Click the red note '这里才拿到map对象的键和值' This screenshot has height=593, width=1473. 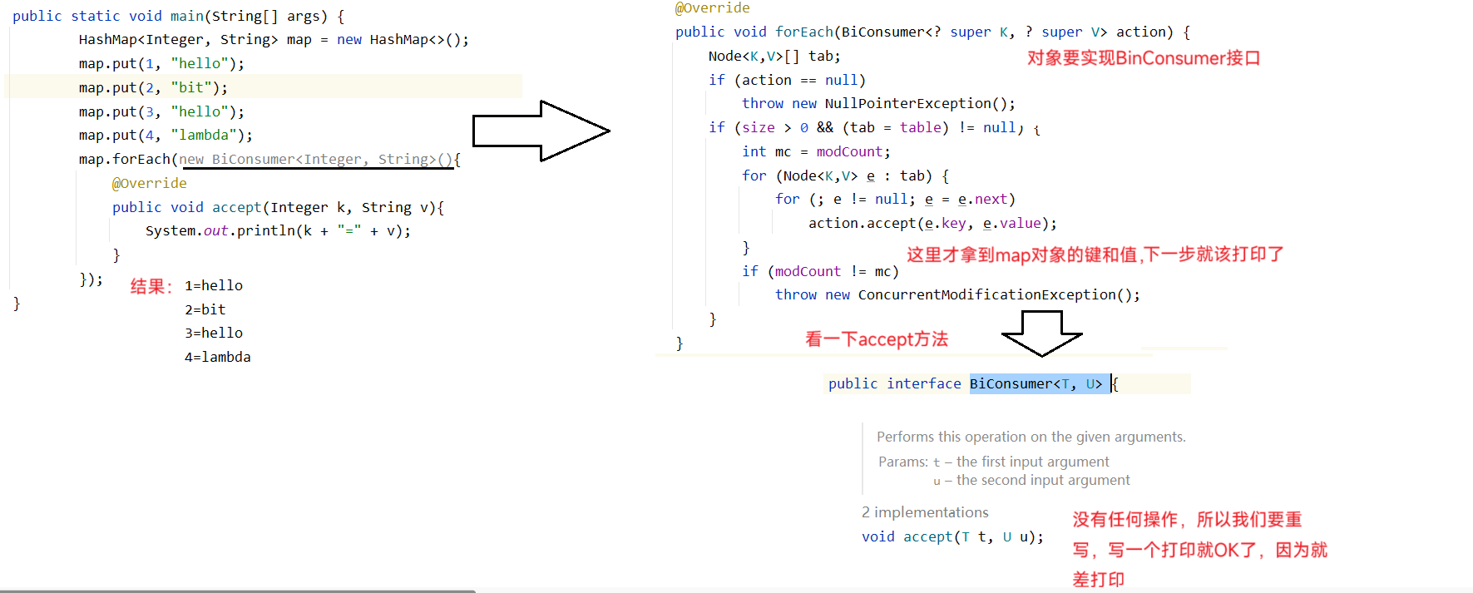(x=1022, y=254)
